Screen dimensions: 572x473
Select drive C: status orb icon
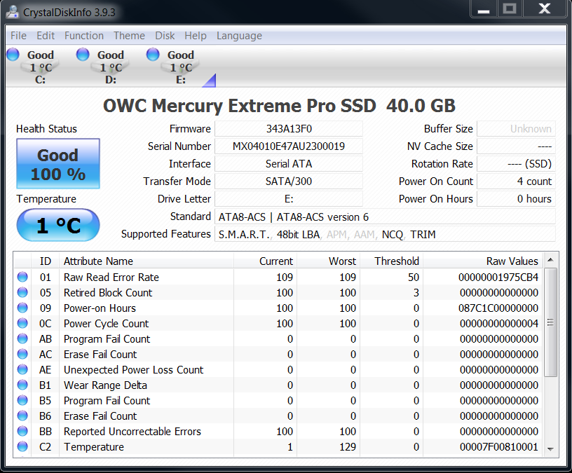(13, 55)
